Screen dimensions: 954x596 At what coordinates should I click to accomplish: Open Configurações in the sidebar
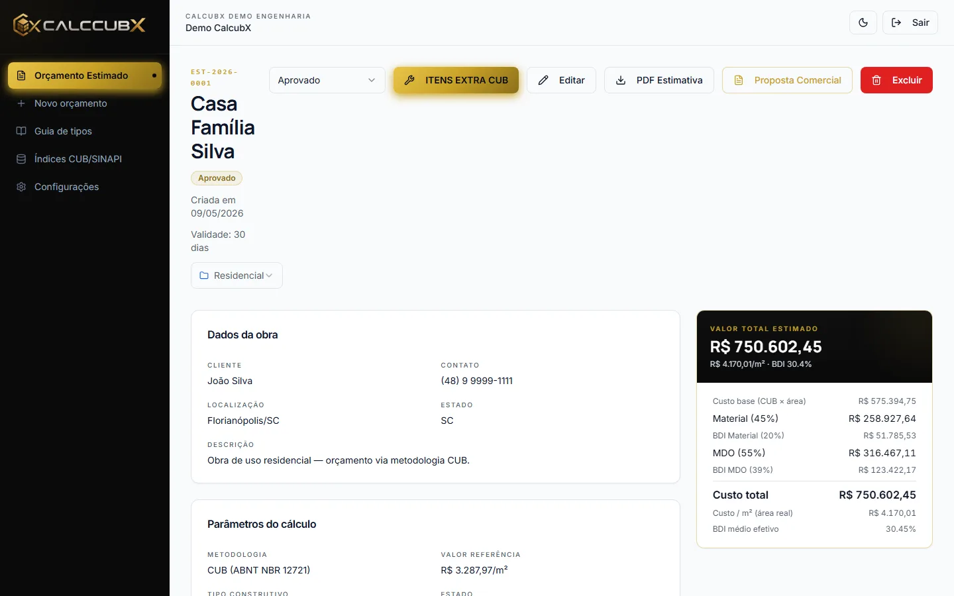point(85,187)
